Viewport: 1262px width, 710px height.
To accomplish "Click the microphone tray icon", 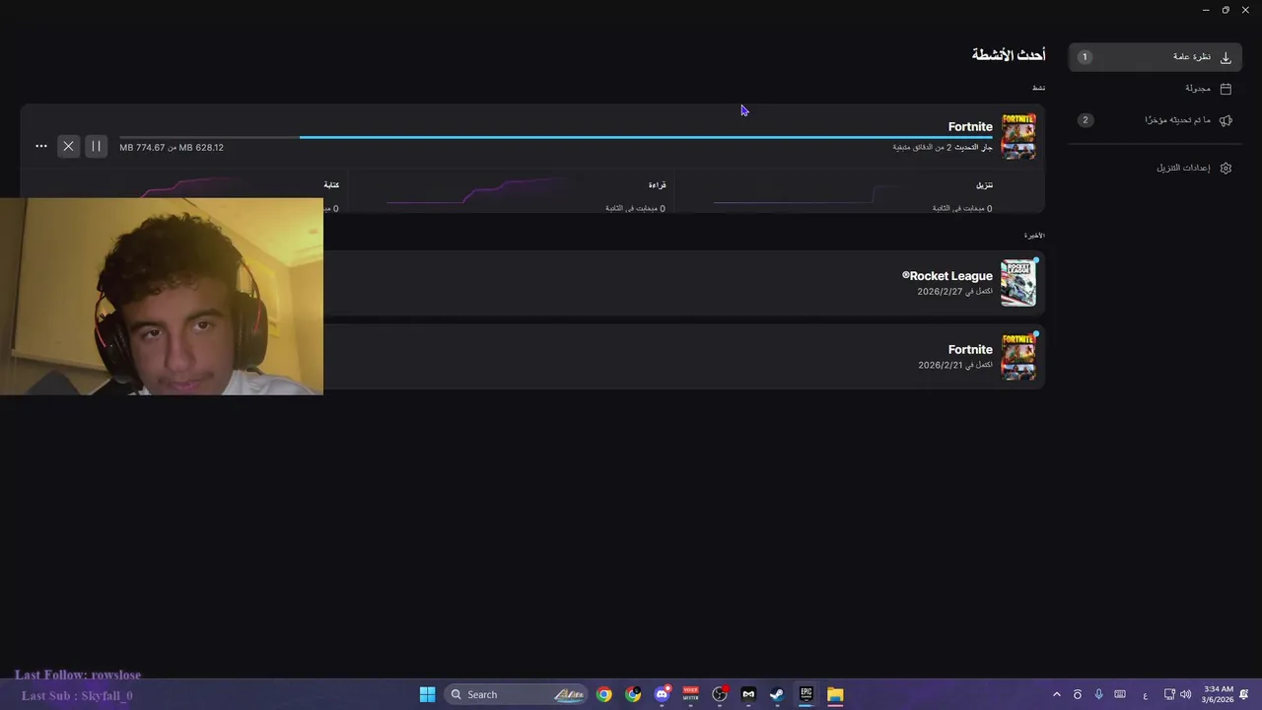I will click(x=1098, y=694).
